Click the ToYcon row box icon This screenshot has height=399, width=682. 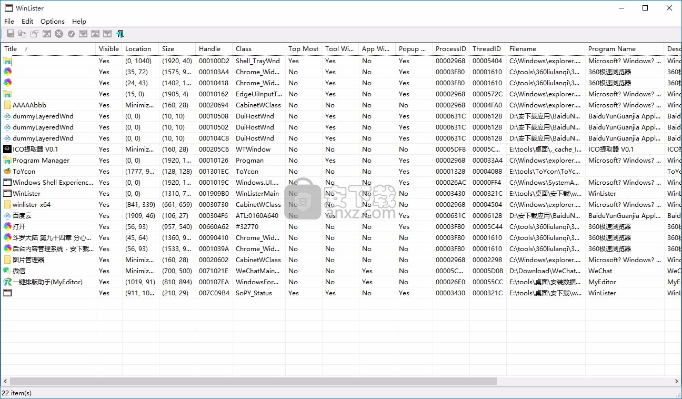tap(7, 171)
